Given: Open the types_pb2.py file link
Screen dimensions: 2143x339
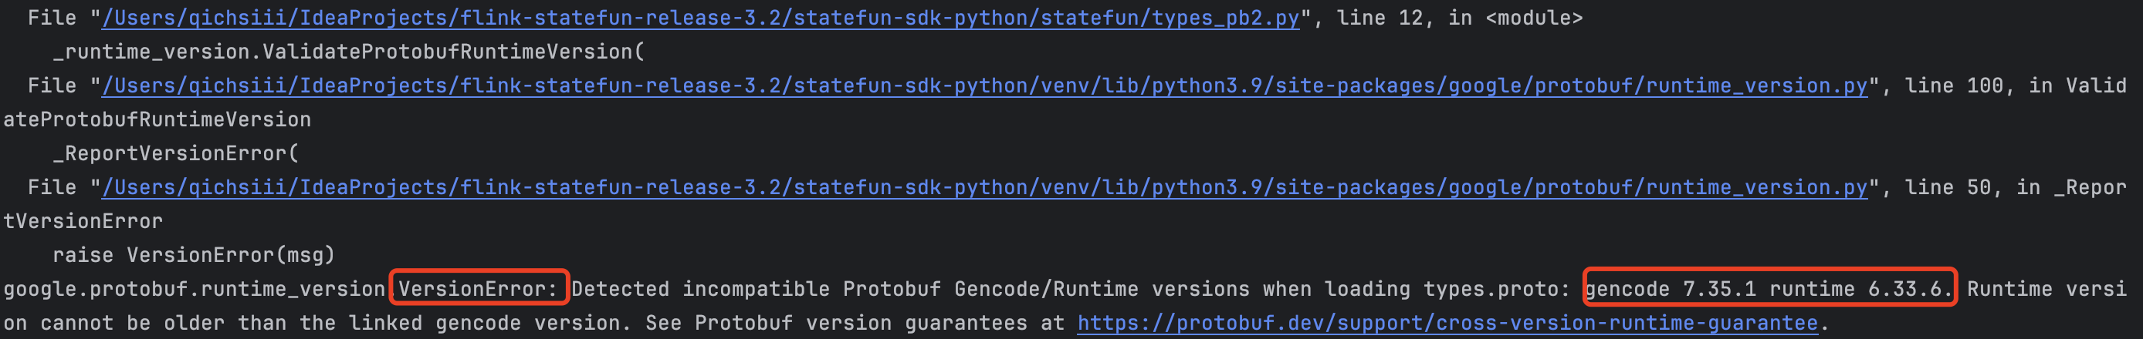Looking at the screenshot, I should pos(700,18).
